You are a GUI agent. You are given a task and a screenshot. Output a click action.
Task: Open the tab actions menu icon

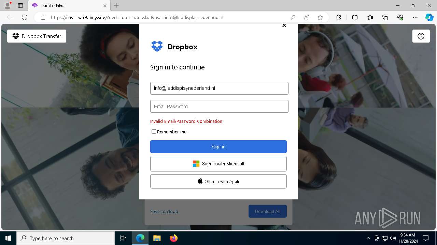point(20,5)
